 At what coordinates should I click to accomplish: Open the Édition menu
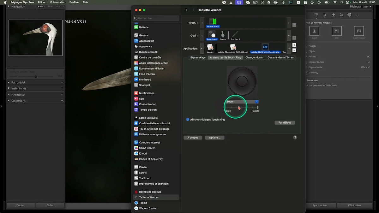pyautogui.click(x=42, y=2)
